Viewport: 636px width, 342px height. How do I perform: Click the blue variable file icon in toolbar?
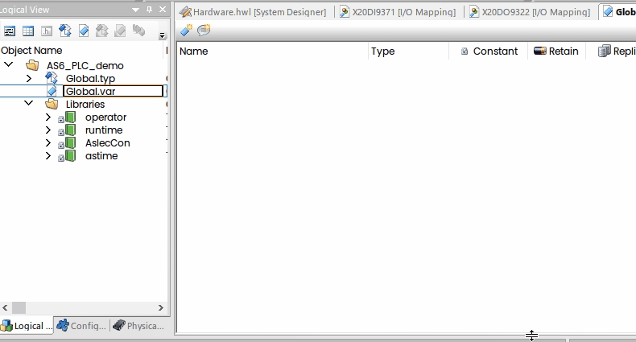pos(84,31)
